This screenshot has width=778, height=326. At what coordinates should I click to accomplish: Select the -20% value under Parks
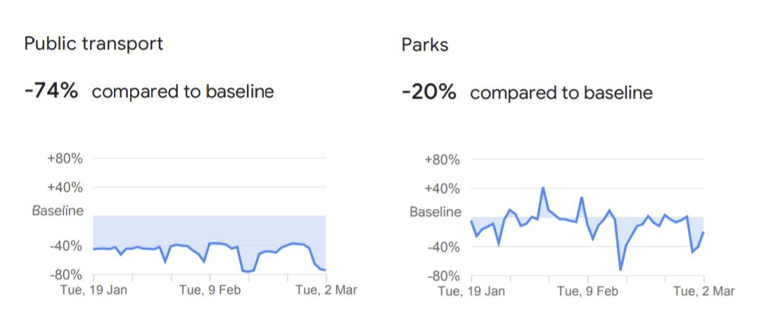(x=429, y=92)
